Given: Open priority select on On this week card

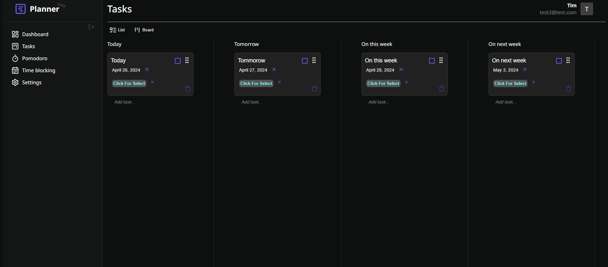Looking at the screenshot, I should 383,83.
